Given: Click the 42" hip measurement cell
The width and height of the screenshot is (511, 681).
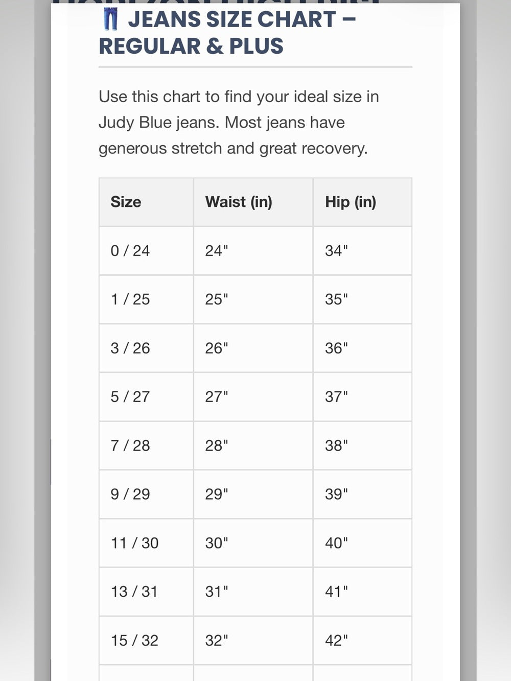Looking at the screenshot, I should pos(362,641).
